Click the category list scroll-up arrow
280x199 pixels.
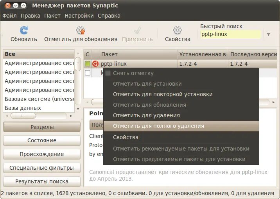point(78,53)
